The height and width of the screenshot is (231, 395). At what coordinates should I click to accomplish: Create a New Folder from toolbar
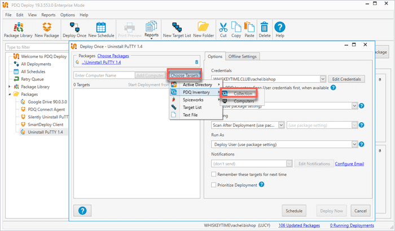pos(204,30)
